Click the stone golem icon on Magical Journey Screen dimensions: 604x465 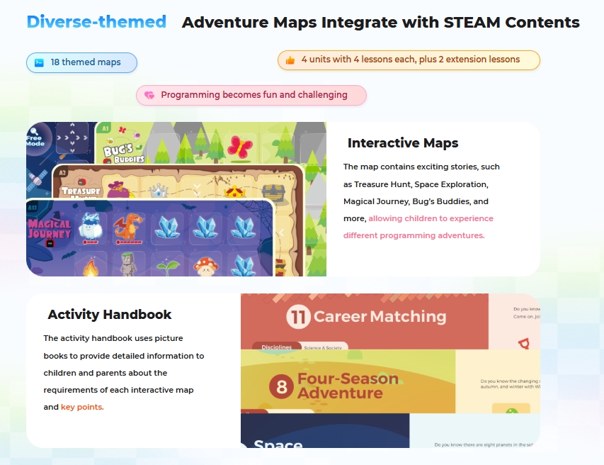[128, 264]
